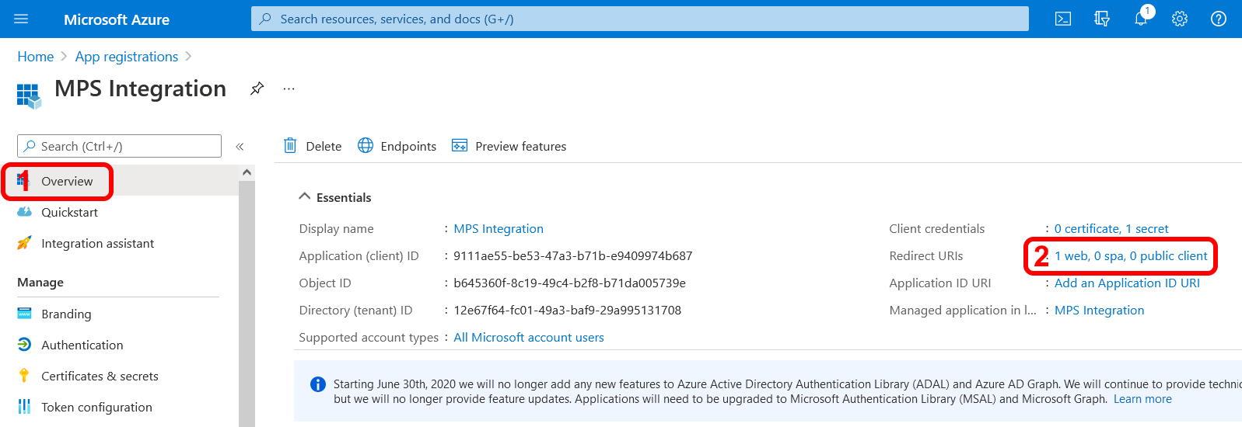The image size is (1242, 427).
Task: Launch Cloud Shell from the top bar
Action: 1062,19
